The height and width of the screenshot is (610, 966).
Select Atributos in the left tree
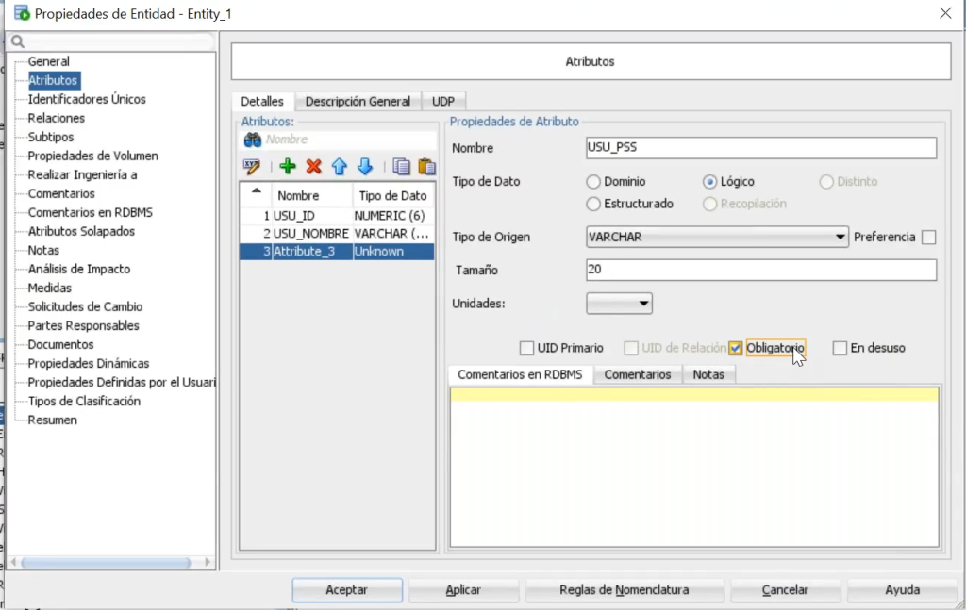pyautogui.click(x=53, y=80)
